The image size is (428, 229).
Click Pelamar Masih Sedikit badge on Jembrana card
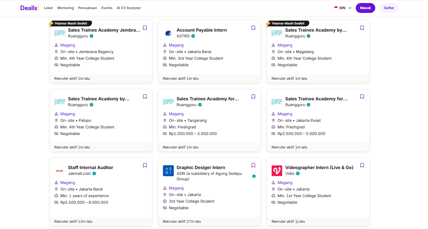coord(71,23)
